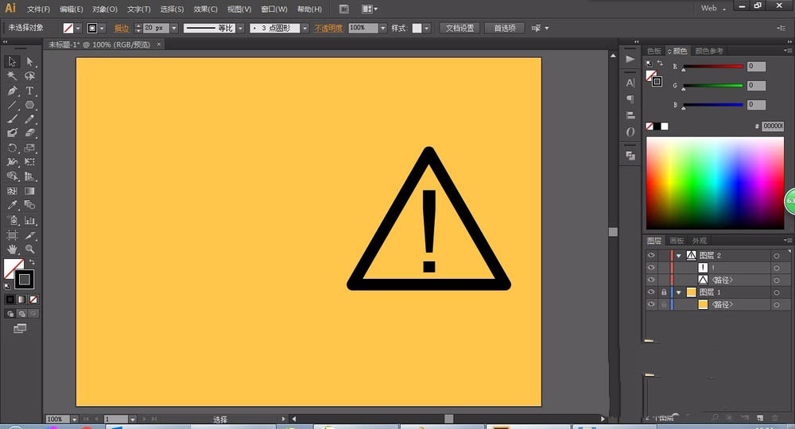Switch to the 画板 tab

(677, 241)
